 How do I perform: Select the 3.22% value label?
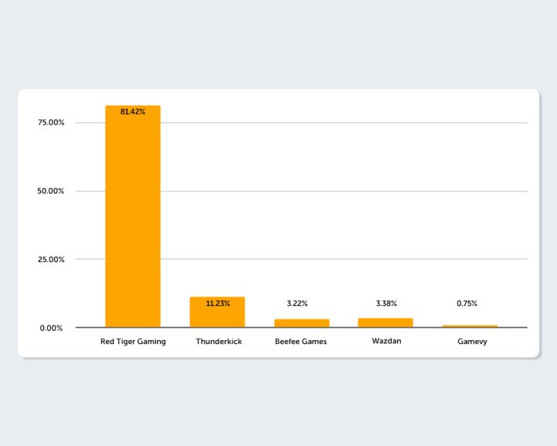point(297,304)
